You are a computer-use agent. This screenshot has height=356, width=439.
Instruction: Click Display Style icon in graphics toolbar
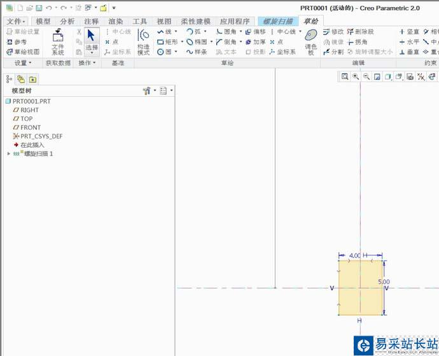click(387, 76)
